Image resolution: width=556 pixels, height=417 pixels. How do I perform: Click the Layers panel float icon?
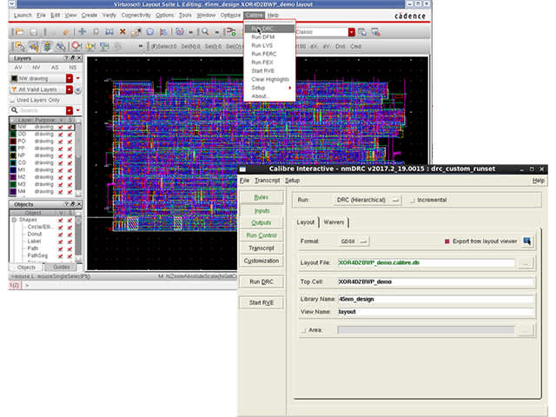(73, 58)
